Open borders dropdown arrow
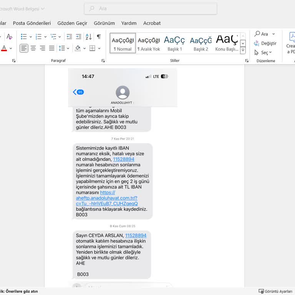The height and width of the screenshot is (295, 295). pyautogui.click(x=99, y=48)
